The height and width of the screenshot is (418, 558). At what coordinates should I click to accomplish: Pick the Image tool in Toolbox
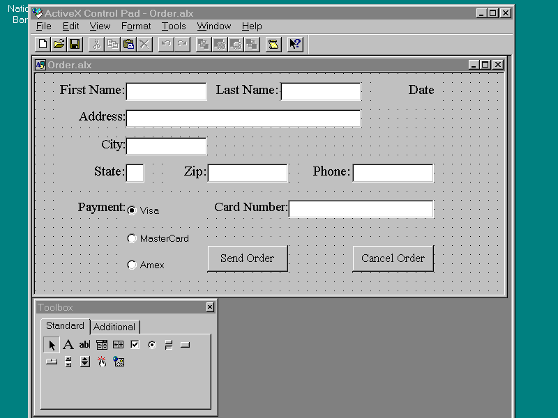pos(119,362)
